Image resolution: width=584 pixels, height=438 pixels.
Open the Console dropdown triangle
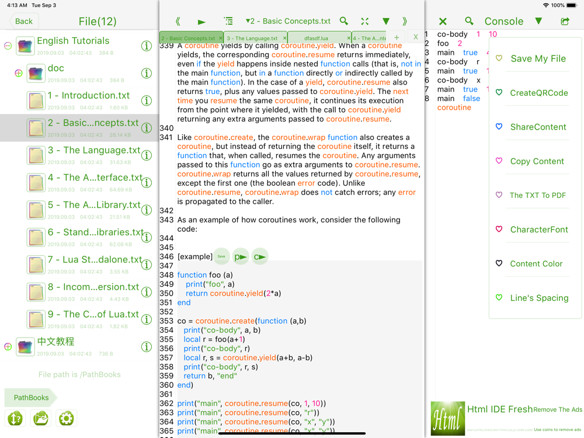pos(538,21)
